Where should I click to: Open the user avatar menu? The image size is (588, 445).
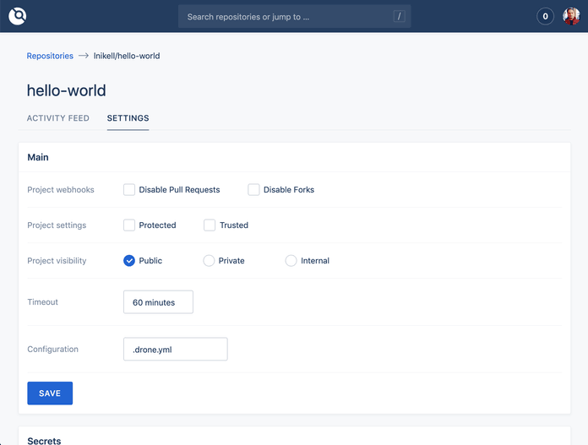click(x=571, y=16)
